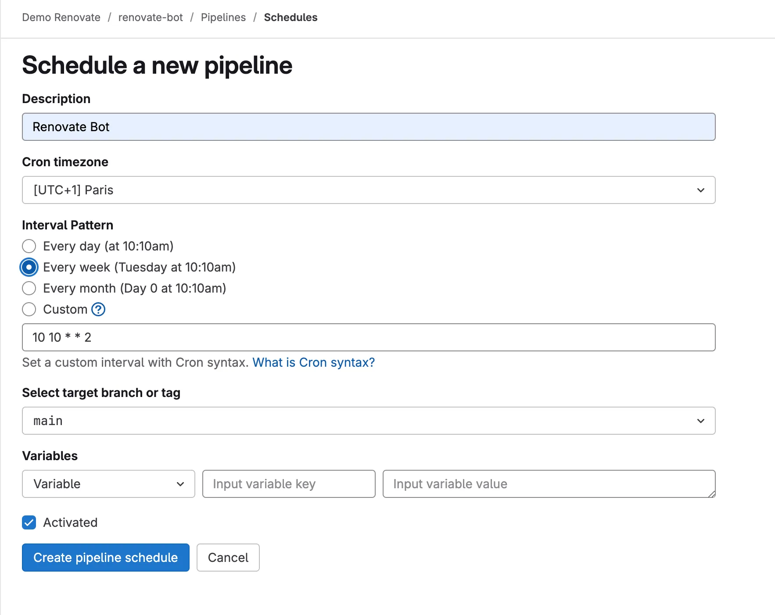Focus the Description text field
The height and width of the screenshot is (615, 775).
(x=369, y=127)
